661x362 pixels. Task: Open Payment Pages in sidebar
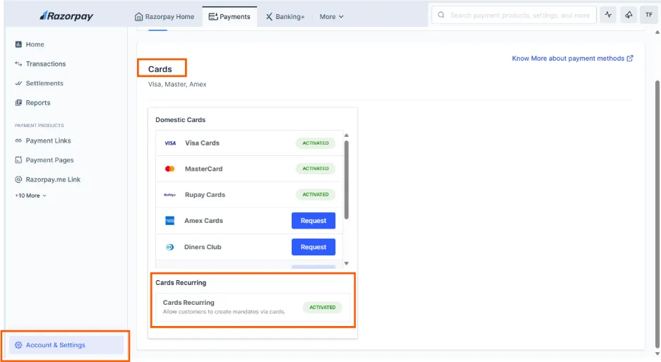click(x=49, y=159)
